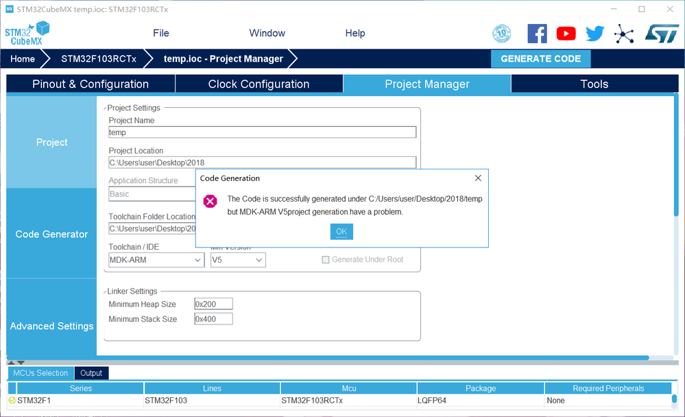Click the Project Location input field
Image resolution: width=685 pixels, height=417 pixels.
pos(262,163)
